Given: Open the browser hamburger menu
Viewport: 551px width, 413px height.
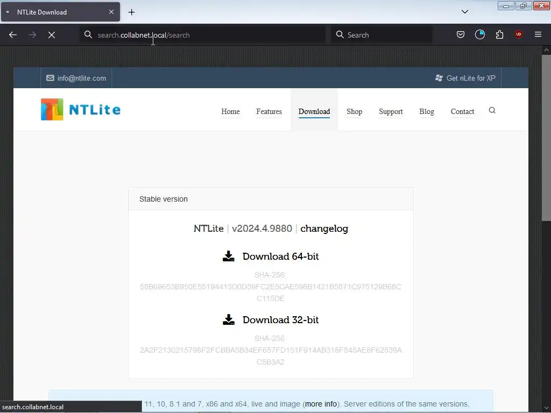Looking at the screenshot, I should point(538,34).
